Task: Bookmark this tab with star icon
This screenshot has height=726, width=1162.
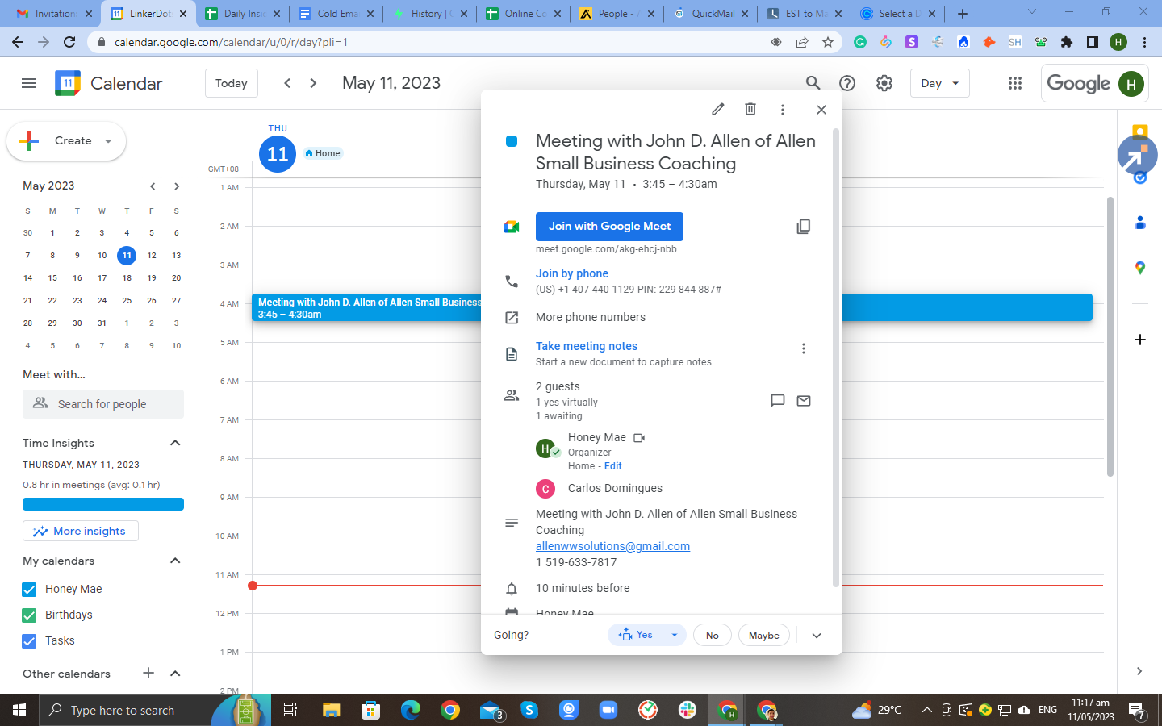Action: 828,42
